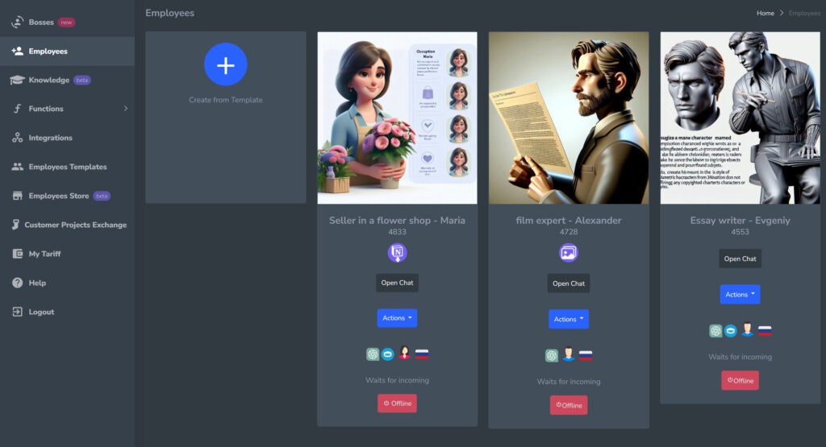Open the Actions dropdown for Maria

(x=397, y=318)
